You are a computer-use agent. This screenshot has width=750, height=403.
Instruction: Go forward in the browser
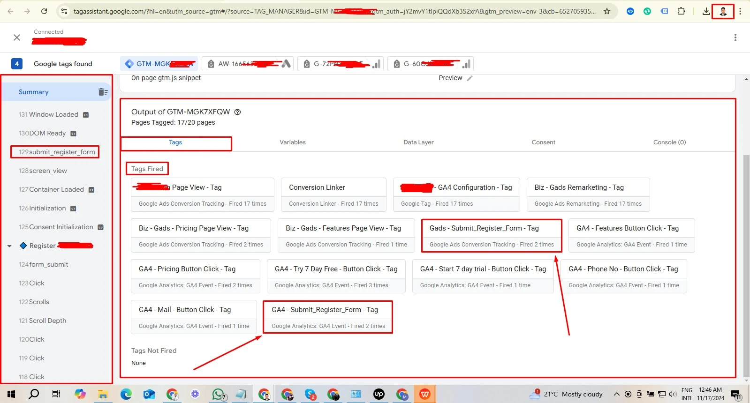27,11
